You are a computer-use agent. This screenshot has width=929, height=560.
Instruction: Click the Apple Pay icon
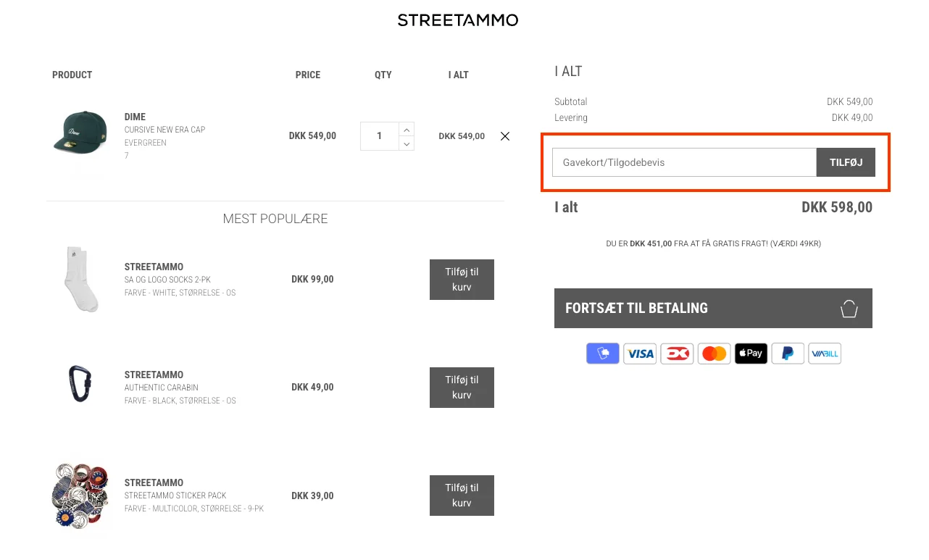point(751,354)
